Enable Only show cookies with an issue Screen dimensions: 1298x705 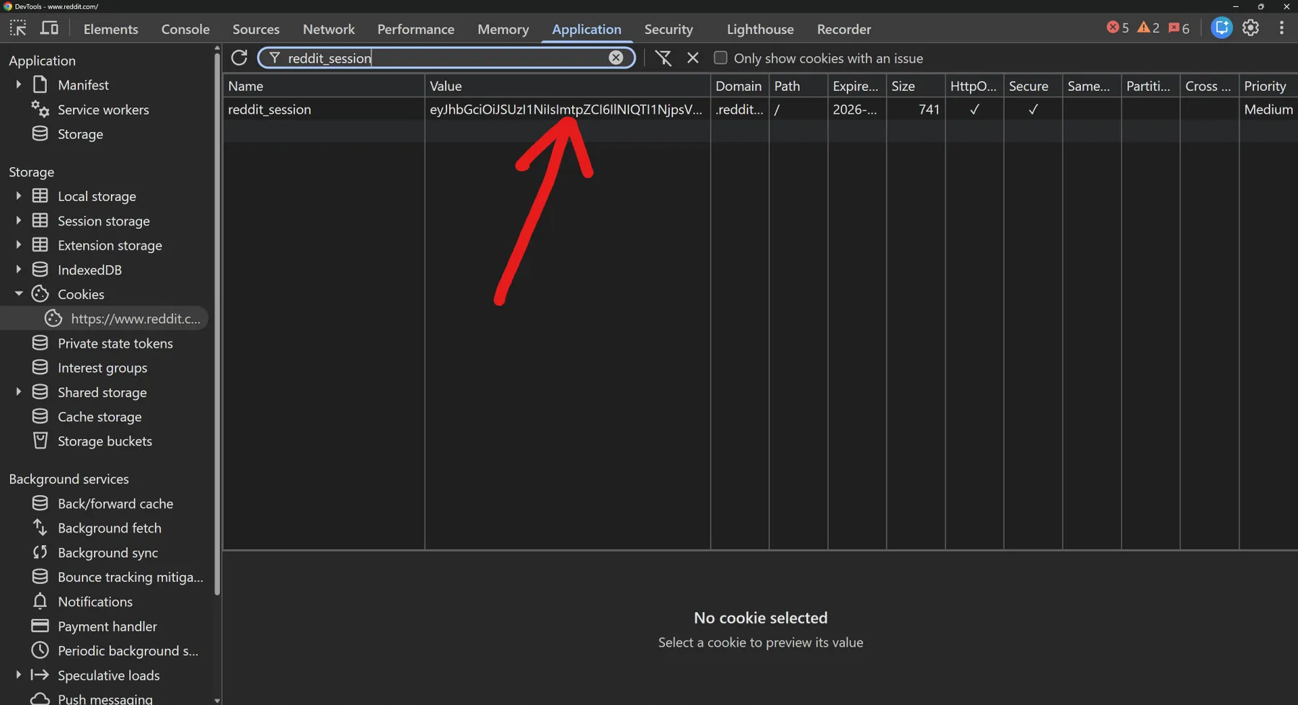tap(720, 58)
